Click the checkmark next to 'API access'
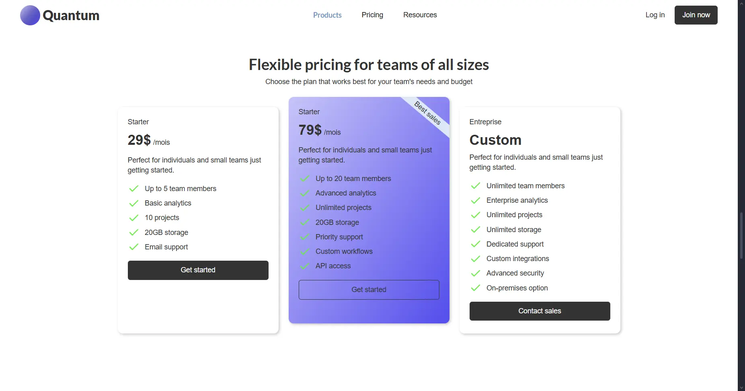The width and height of the screenshot is (745, 391). pyautogui.click(x=304, y=266)
